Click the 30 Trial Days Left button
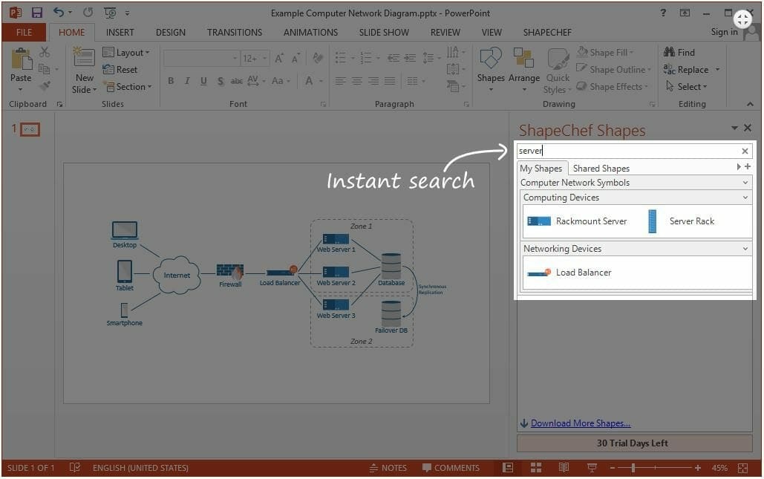Screen dimensions: 764x479 pyautogui.click(x=632, y=443)
